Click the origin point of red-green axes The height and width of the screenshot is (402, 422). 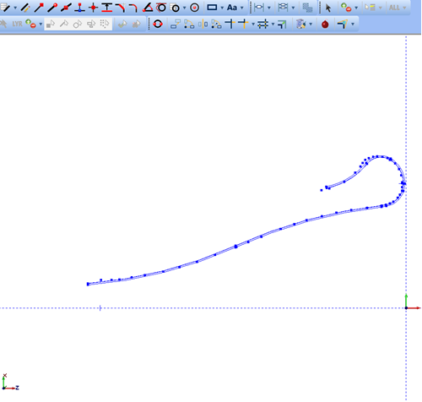click(406, 308)
